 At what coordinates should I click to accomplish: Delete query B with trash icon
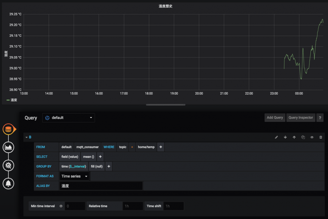(321, 137)
